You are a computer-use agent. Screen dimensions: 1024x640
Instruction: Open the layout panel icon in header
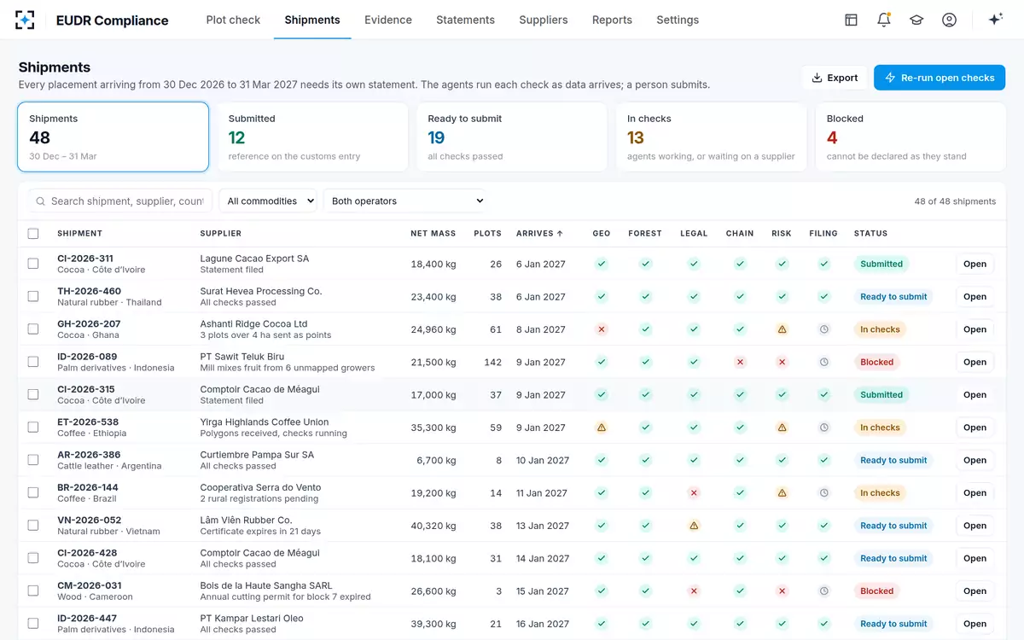click(x=851, y=20)
